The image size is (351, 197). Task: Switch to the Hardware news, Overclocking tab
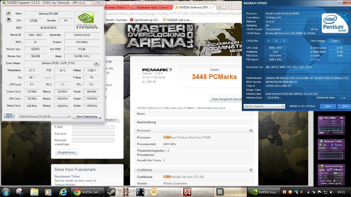point(152,7)
